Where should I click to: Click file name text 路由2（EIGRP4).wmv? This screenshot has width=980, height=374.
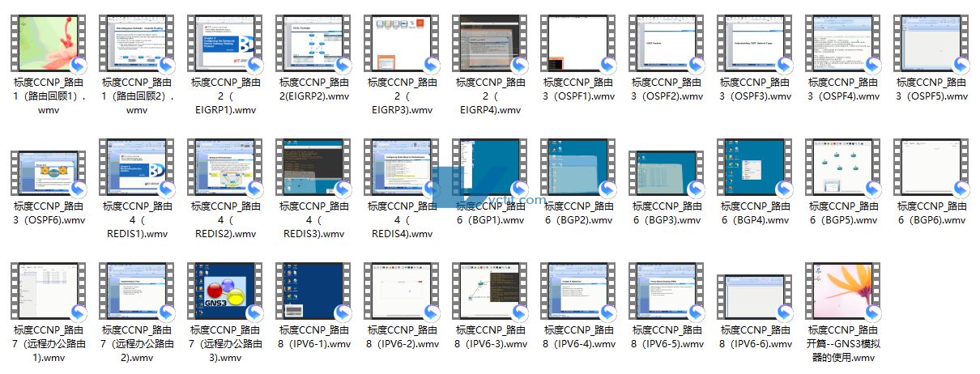coord(491,96)
